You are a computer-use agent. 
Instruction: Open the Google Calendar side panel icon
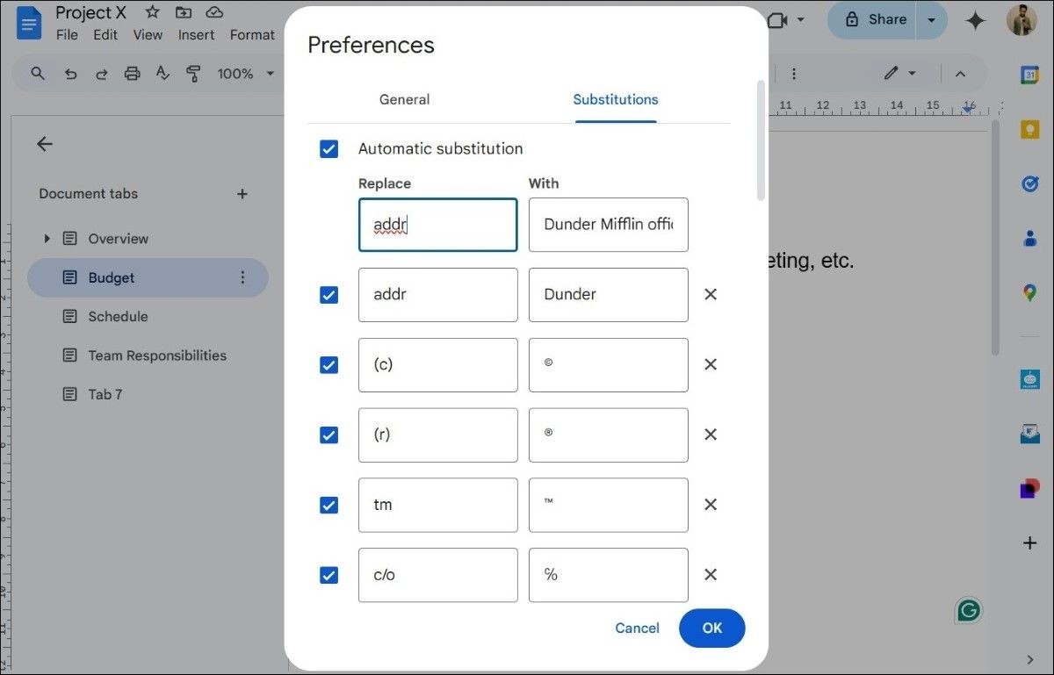click(1029, 75)
